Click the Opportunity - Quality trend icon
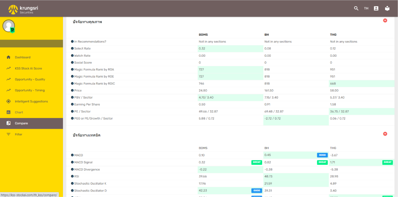 click(x=8, y=79)
